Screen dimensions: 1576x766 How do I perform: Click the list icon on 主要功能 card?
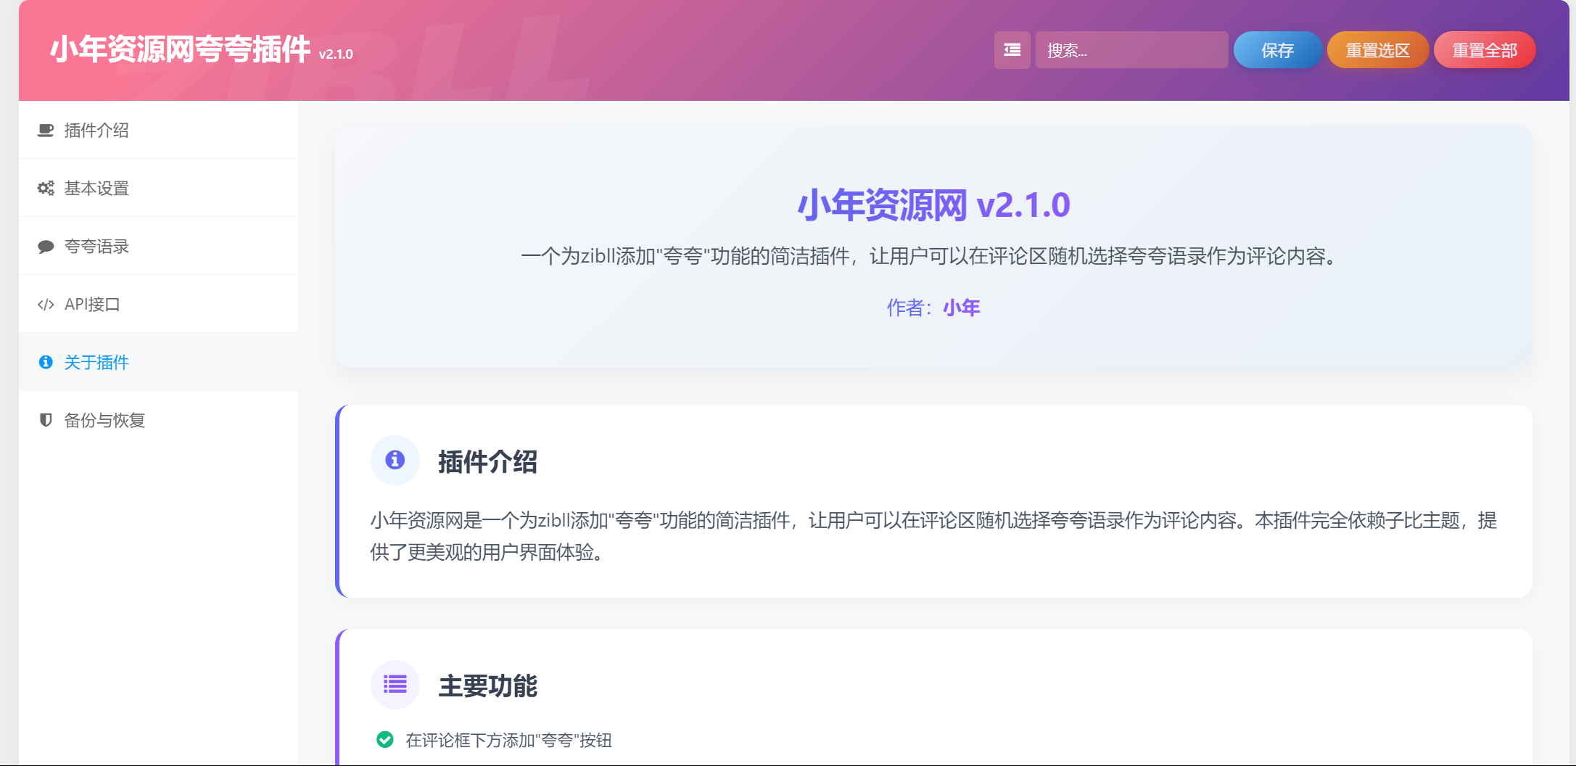[395, 683]
